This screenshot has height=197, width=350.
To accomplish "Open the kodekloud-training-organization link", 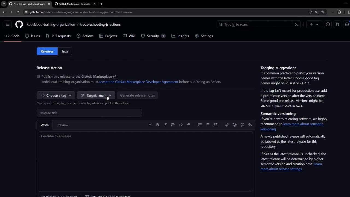I will pos(51,24).
